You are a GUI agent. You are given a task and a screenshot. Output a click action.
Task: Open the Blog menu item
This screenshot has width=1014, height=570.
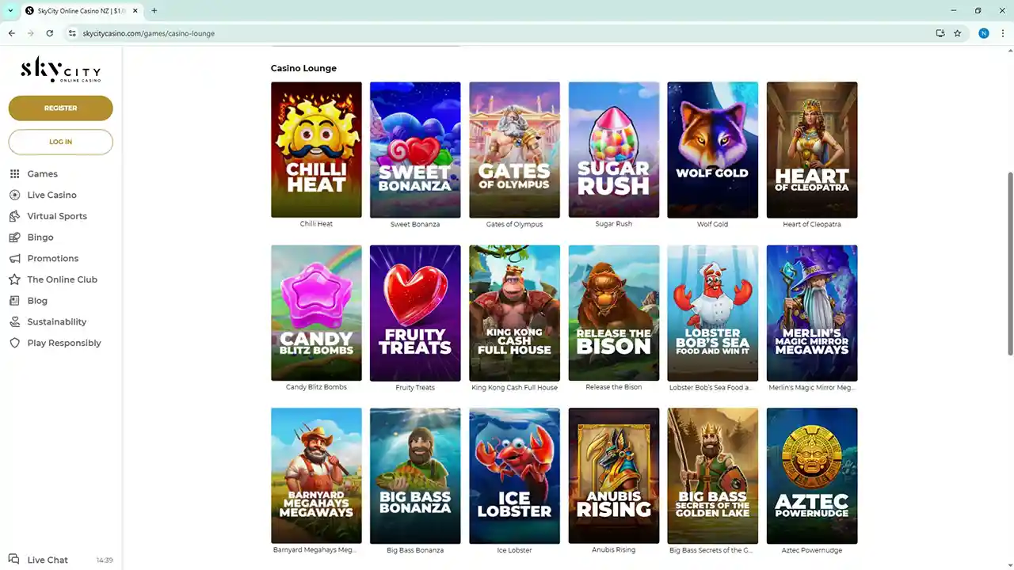[x=37, y=301]
